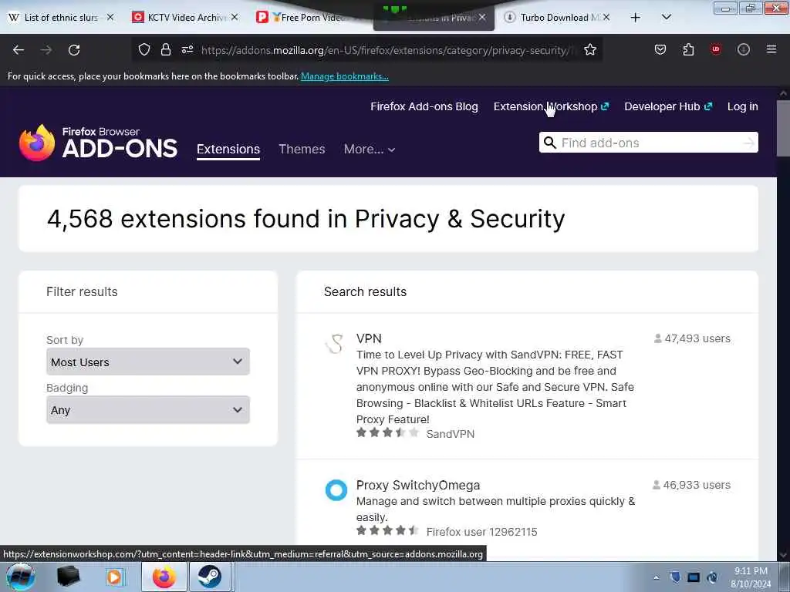The image size is (790, 592).
Task: Click the Firefox Add-ons logo
Action: coord(98,143)
